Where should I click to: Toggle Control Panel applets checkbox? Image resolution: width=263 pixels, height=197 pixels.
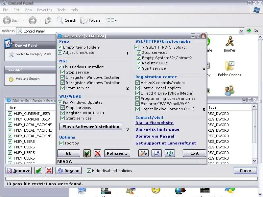pyautogui.click(x=137, y=88)
